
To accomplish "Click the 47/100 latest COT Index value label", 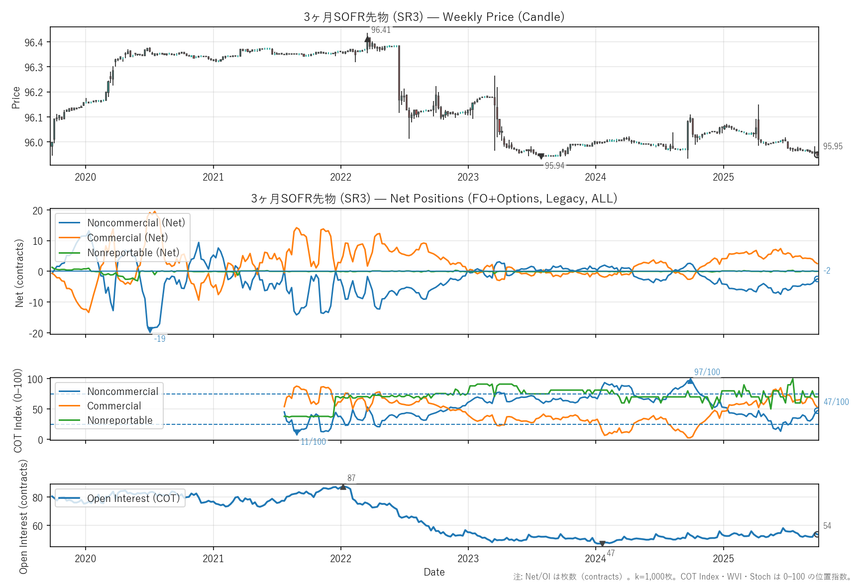I will click(x=836, y=402).
